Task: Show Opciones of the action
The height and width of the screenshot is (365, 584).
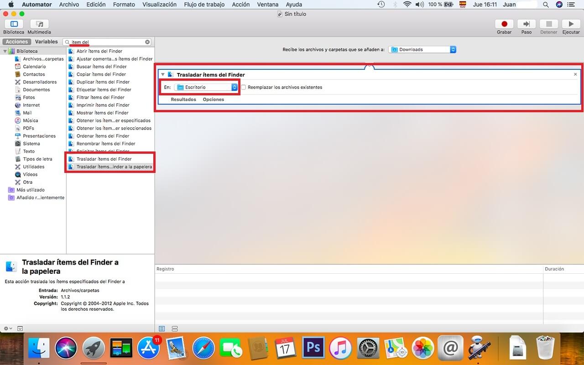Action: click(214, 99)
